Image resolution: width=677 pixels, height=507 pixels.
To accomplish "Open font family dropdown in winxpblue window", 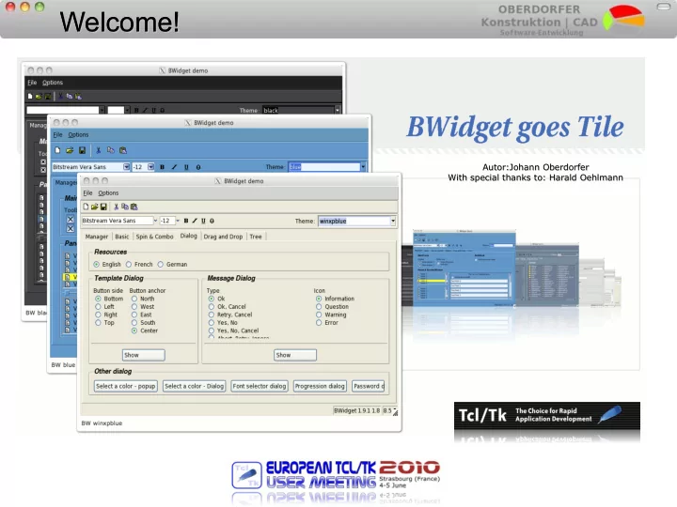I will 155,221.
